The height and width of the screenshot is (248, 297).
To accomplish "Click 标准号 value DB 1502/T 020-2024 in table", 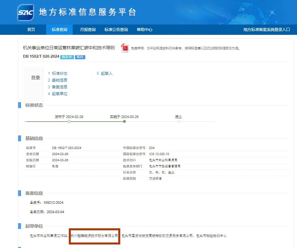I will click(x=67, y=148).
